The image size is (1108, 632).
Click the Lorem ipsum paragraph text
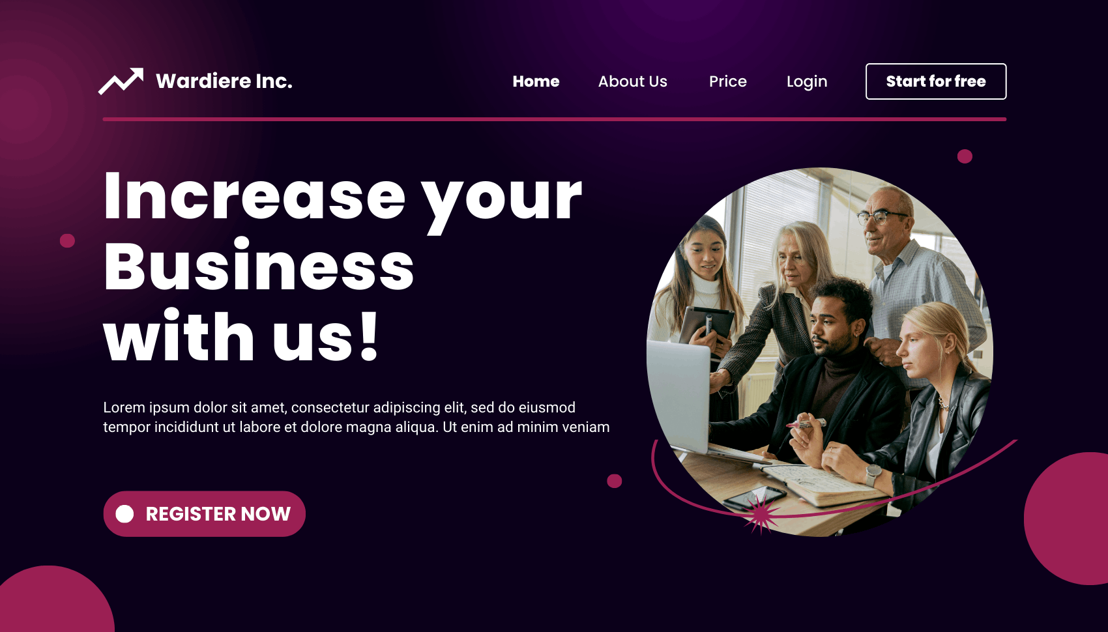(357, 417)
